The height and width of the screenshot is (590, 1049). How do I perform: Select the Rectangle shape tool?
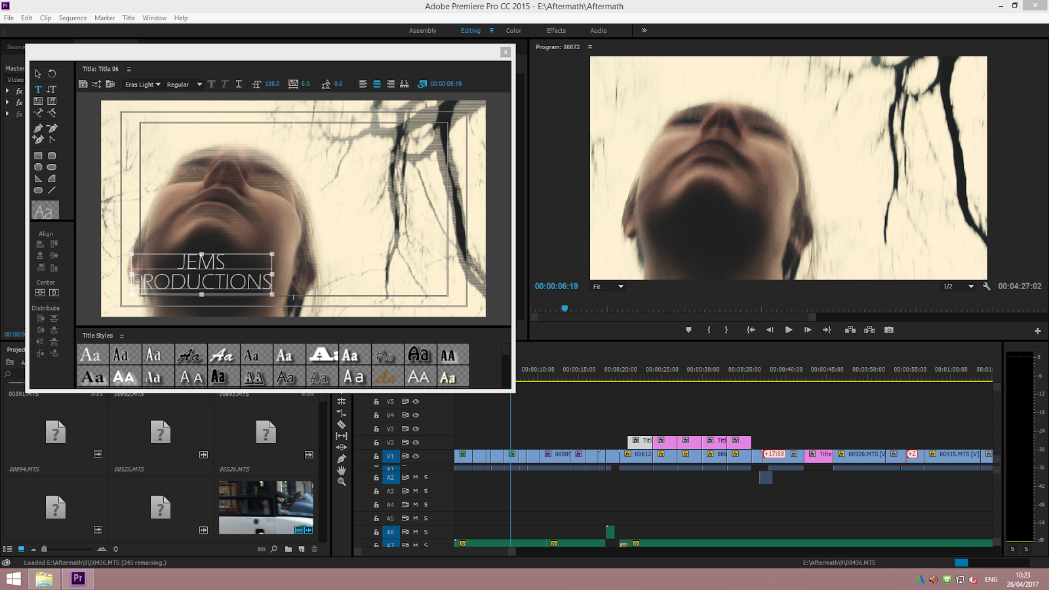point(38,156)
